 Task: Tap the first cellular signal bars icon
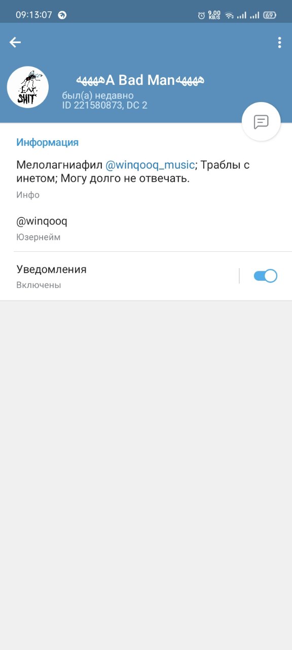(x=241, y=15)
